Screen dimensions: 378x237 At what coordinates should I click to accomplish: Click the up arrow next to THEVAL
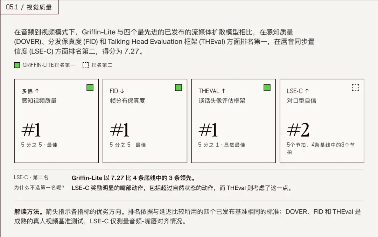point(223,91)
